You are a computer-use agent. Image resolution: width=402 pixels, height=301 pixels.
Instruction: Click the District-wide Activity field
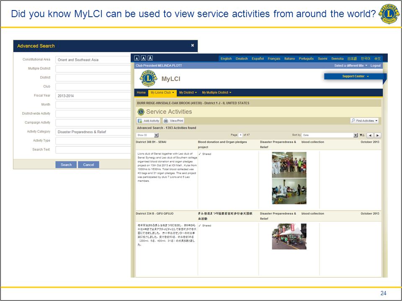pos(93,114)
